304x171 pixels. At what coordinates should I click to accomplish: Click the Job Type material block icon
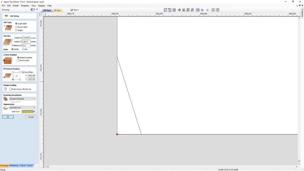click(x=8, y=27)
